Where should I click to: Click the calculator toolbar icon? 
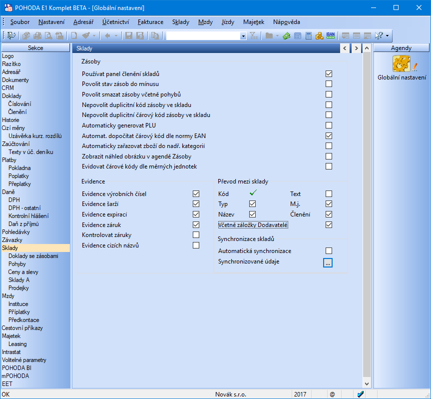pyautogui.click(x=309, y=35)
